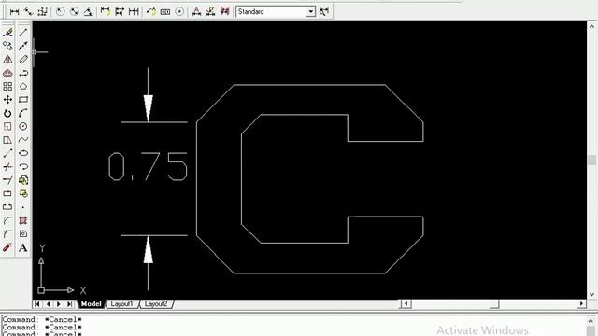Screen dimensions: 598x336
Task: Select the Quick Dimension tool
Action: [x=106, y=12]
